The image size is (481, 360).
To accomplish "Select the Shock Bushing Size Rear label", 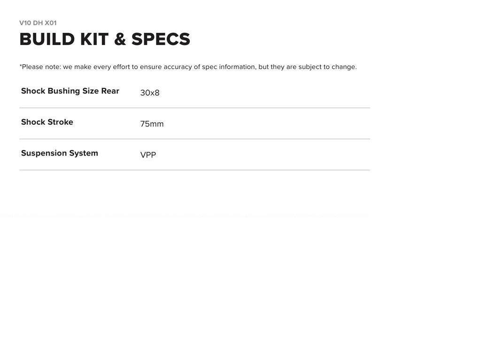I will click(x=70, y=91).
